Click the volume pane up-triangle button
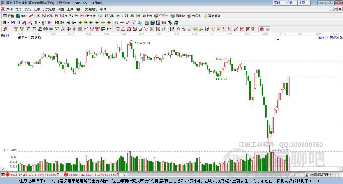Viewport: 343px width, 184px height. (x=3, y=169)
